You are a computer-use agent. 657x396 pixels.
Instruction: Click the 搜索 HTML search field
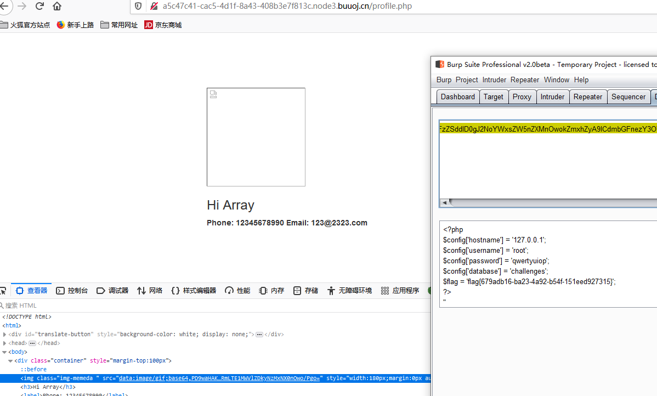tap(216, 306)
